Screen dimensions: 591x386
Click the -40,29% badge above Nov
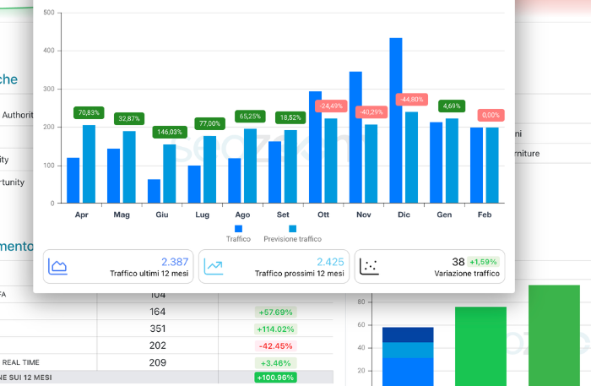[371, 112]
